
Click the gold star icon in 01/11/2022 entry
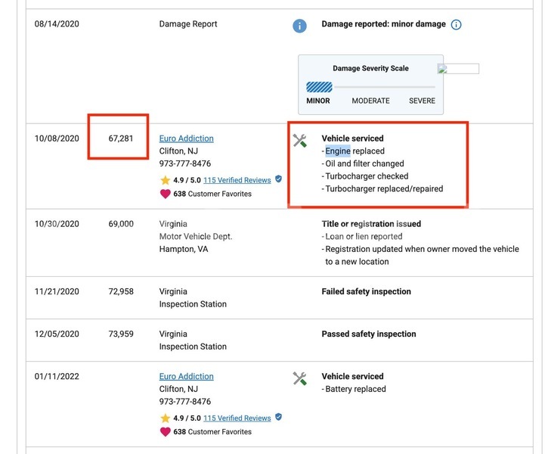pos(165,418)
